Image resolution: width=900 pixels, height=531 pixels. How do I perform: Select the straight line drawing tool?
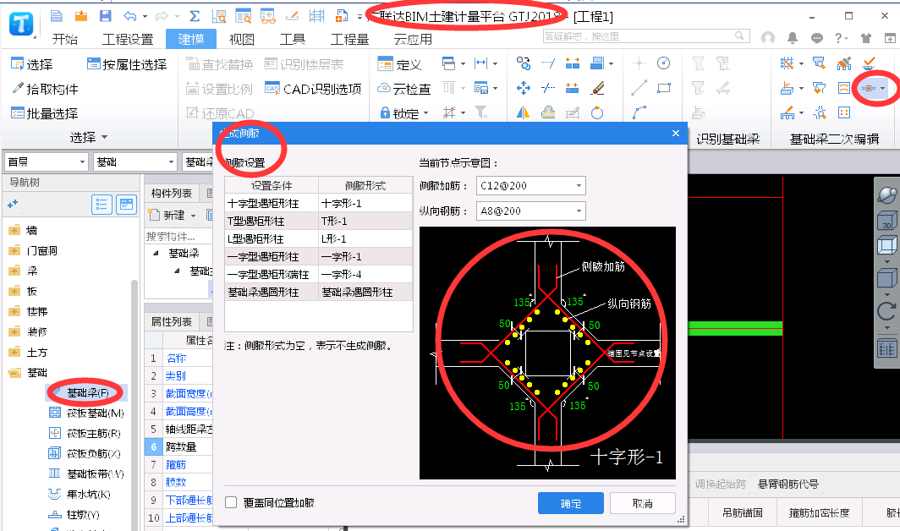click(639, 88)
